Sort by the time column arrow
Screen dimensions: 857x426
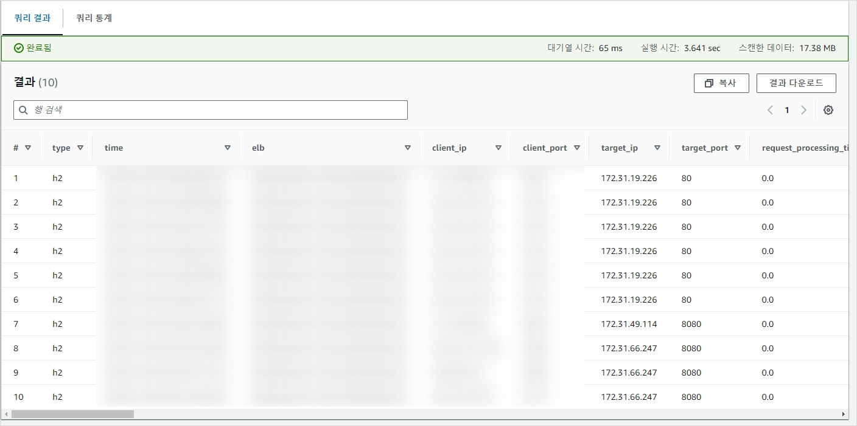click(228, 148)
